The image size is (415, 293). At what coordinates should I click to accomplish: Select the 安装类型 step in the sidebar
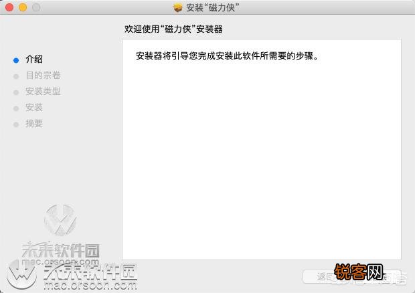pyautogui.click(x=43, y=91)
